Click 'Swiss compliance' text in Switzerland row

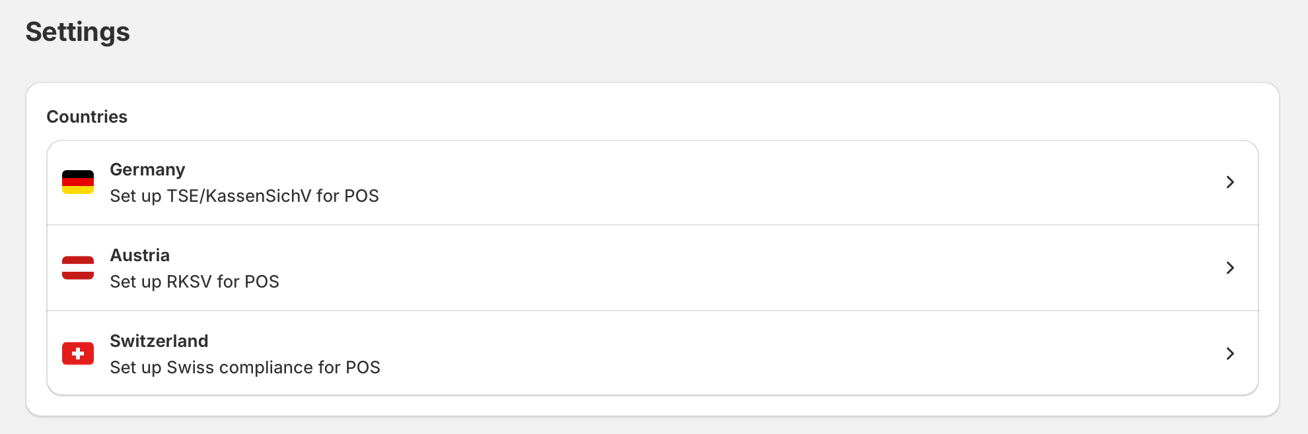pyautogui.click(x=253, y=367)
